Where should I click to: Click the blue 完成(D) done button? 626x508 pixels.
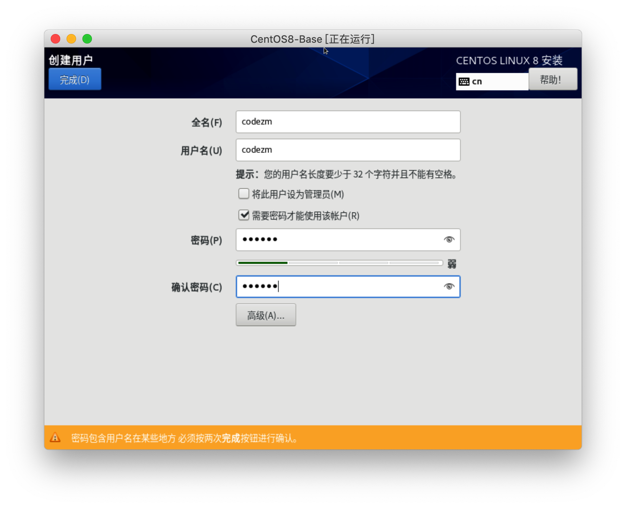75,80
